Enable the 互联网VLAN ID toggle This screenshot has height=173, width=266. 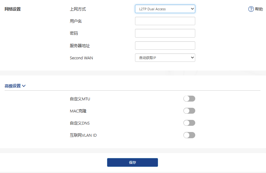[189, 135]
